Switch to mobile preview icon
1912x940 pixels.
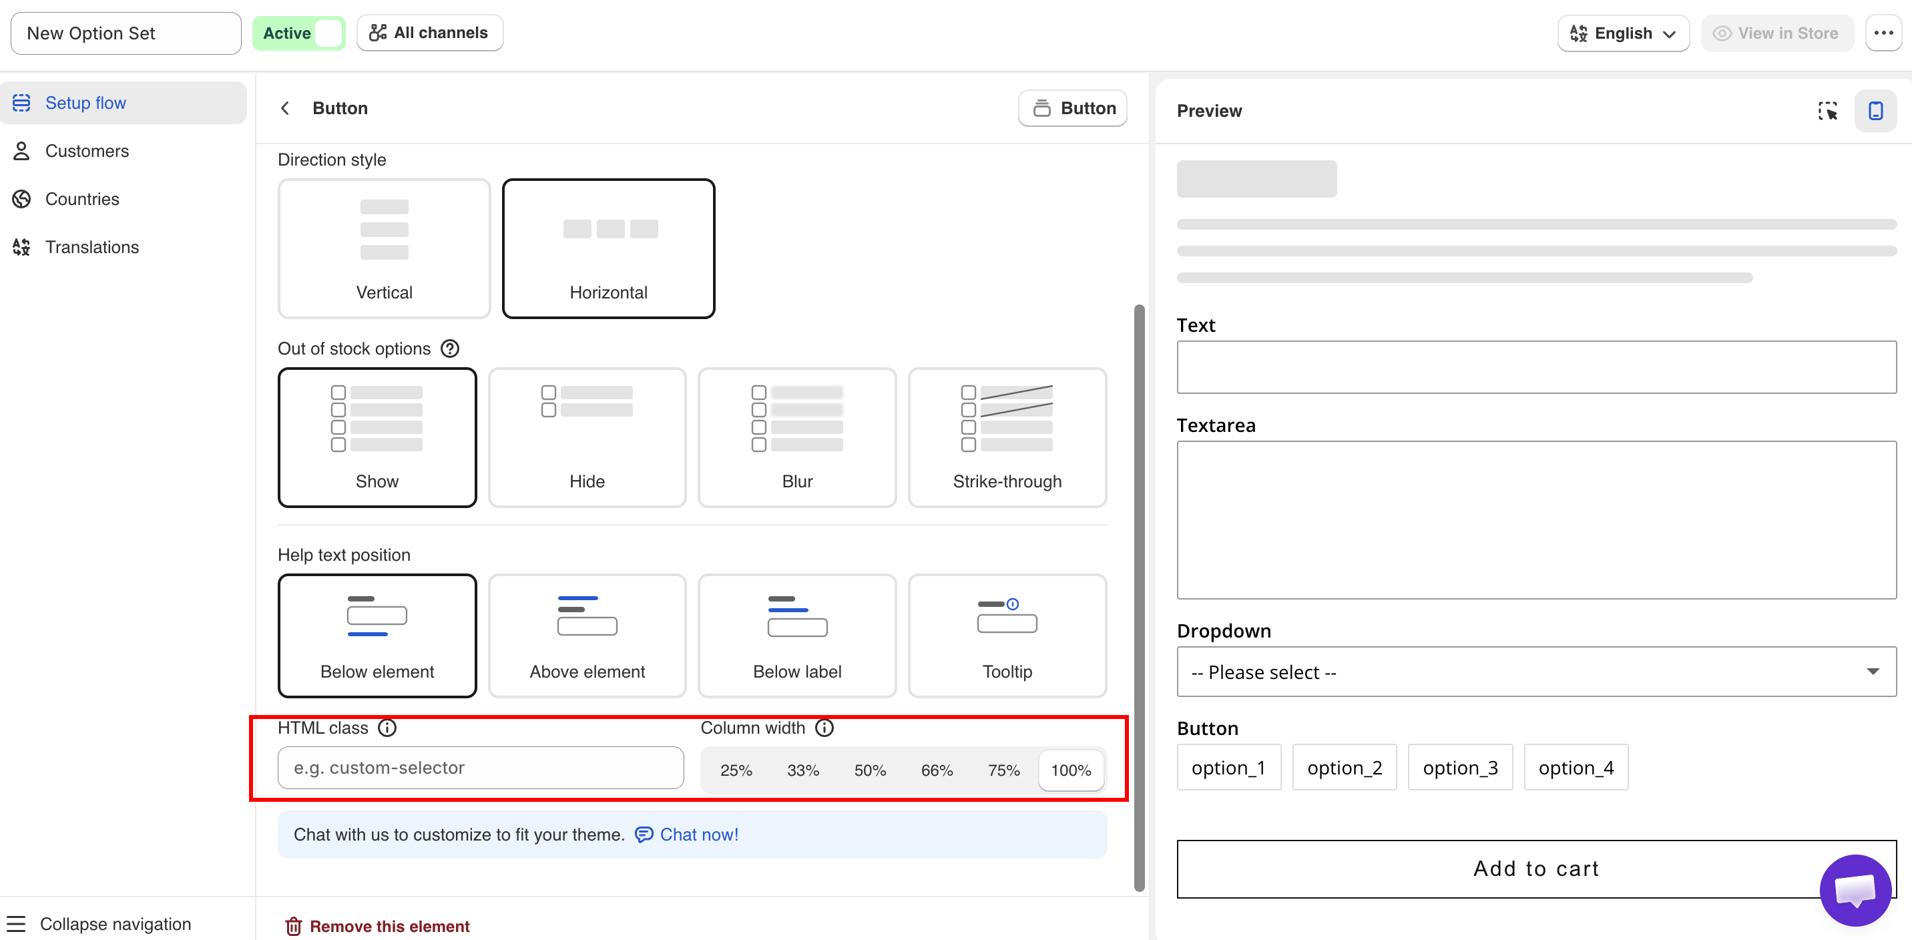pos(1876,111)
